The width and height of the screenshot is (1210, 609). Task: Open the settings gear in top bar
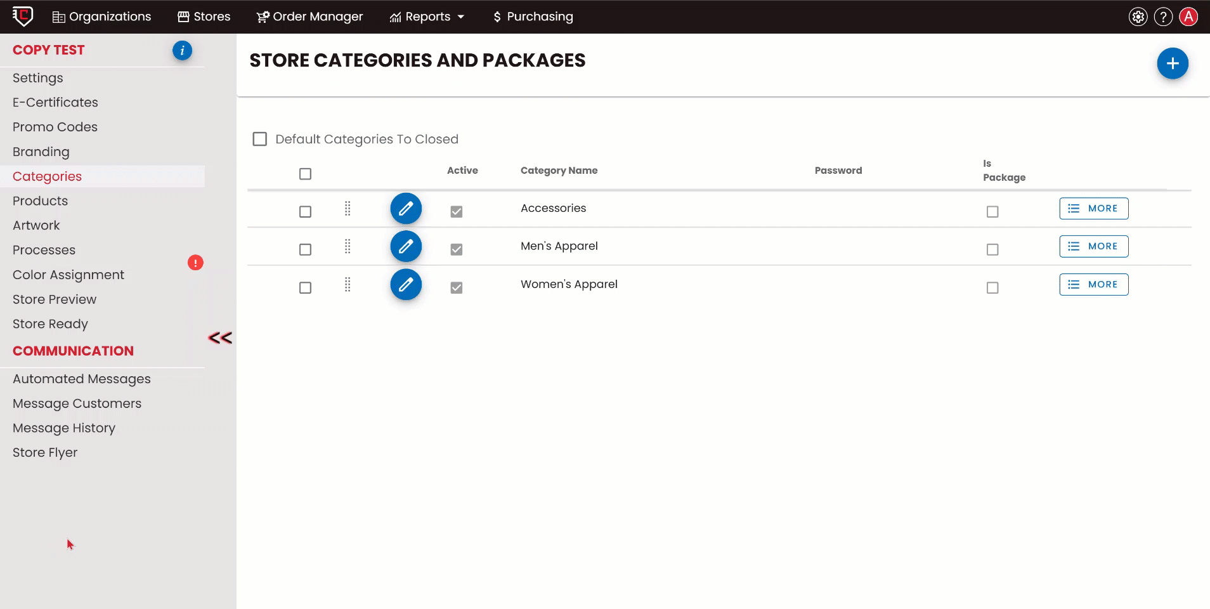(x=1138, y=17)
